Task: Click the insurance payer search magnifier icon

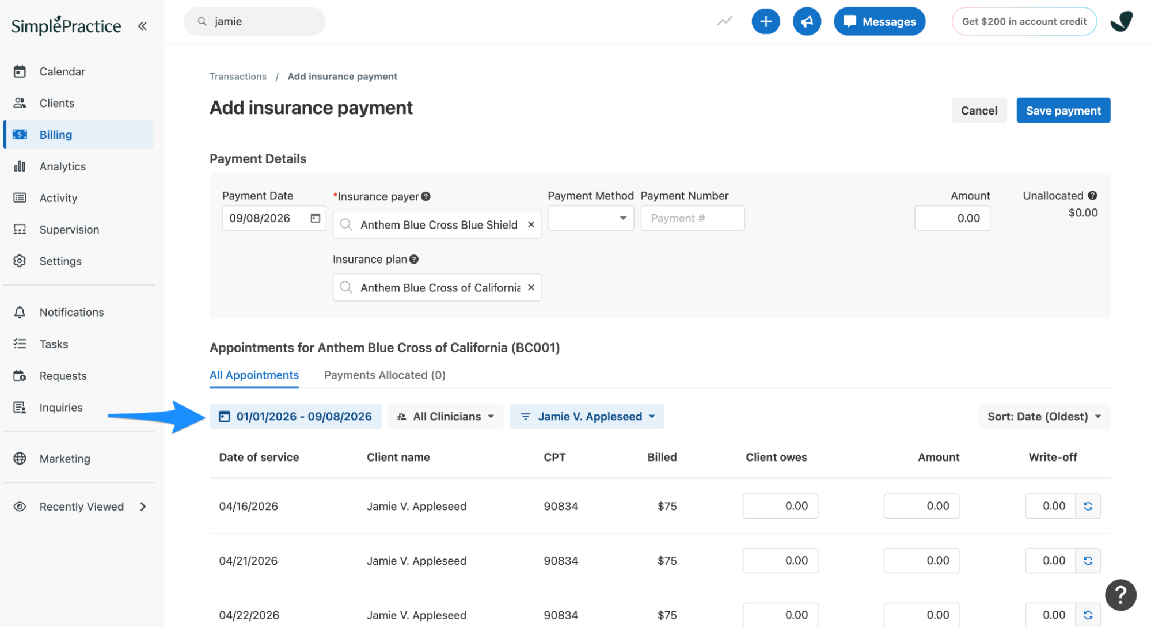Action: (x=346, y=224)
